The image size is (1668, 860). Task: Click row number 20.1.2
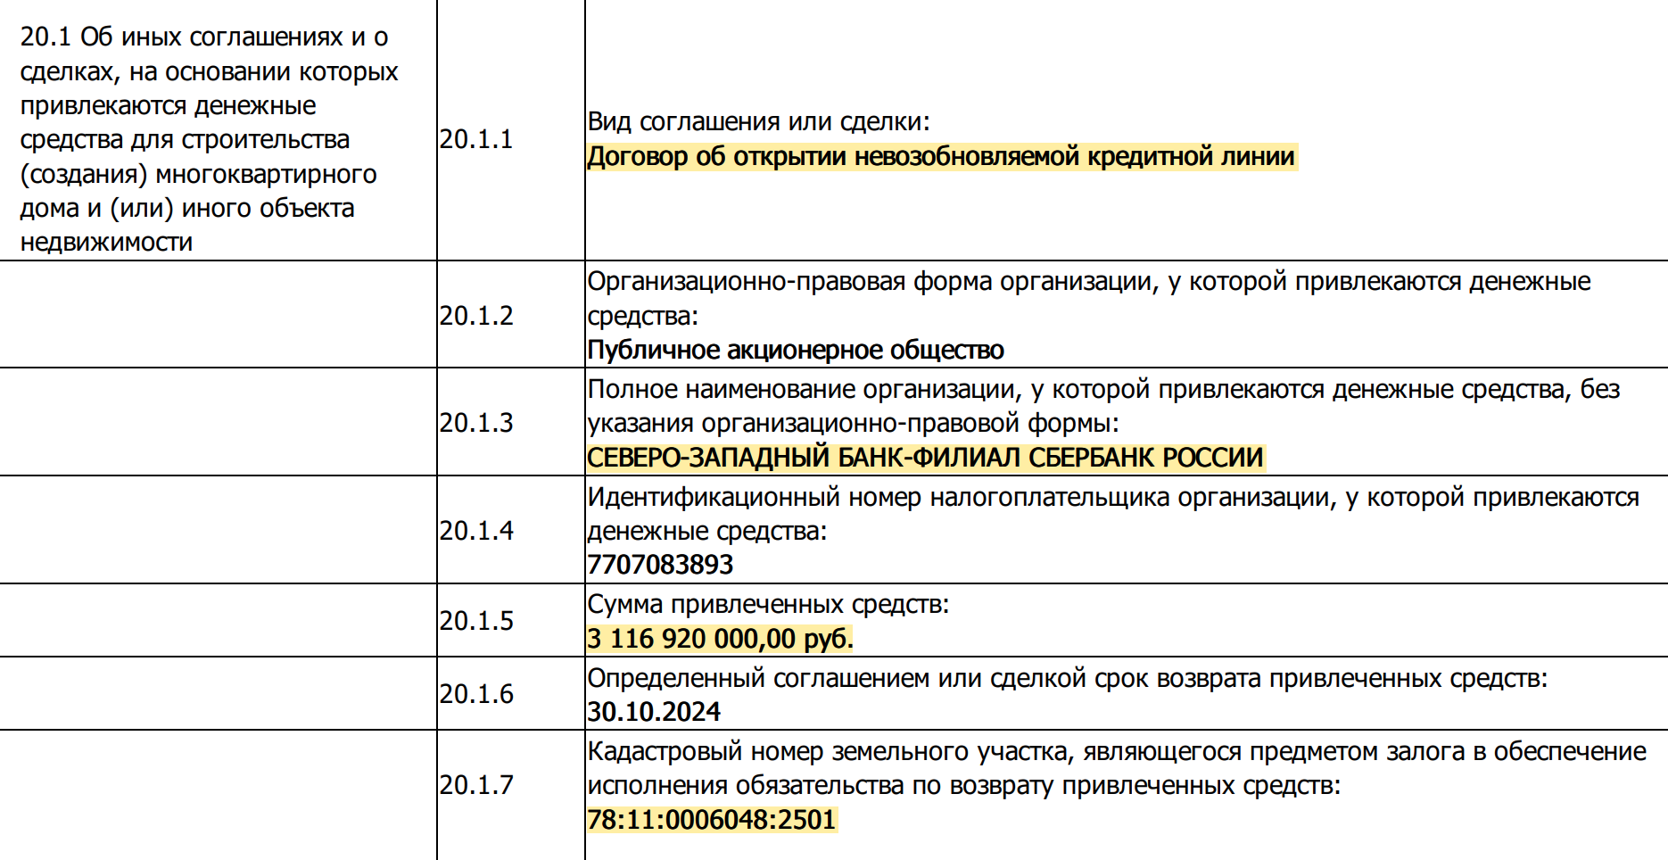click(x=476, y=316)
